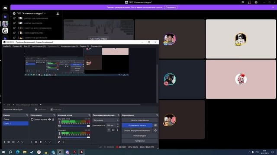277x155 pixels.
Task: Open source properties gear in the Sources panel
Action: click(x=41, y=142)
